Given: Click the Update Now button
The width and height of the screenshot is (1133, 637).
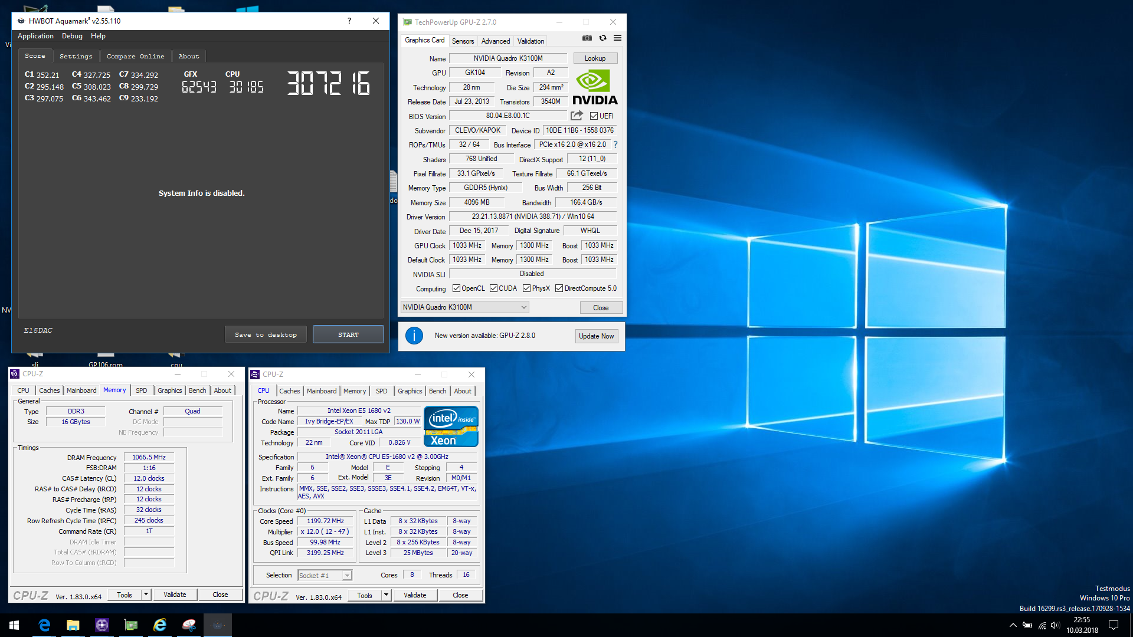Looking at the screenshot, I should (597, 336).
